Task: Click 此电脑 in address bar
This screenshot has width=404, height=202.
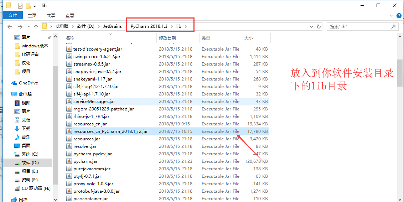Action: click(x=62, y=26)
